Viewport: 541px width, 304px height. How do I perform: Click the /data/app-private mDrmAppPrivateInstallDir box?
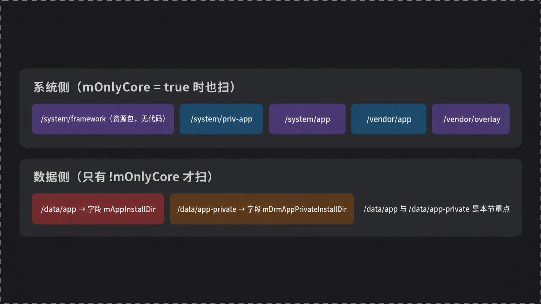coord(262,209)
